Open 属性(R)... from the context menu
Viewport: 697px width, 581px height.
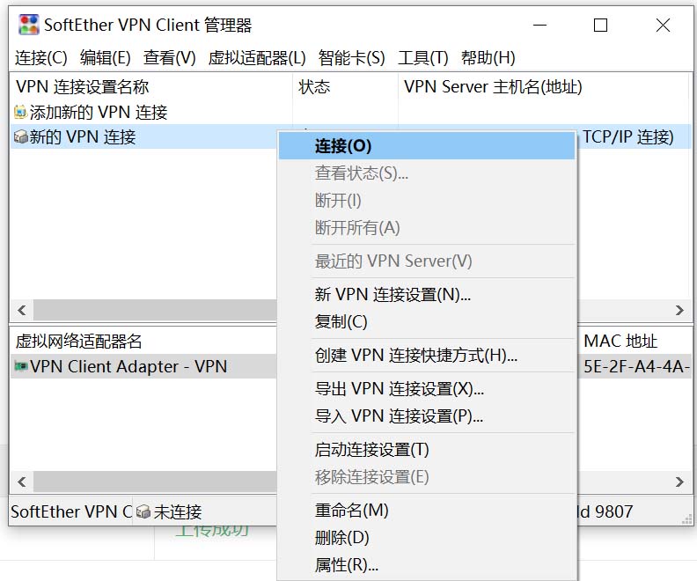pos(346,565)
